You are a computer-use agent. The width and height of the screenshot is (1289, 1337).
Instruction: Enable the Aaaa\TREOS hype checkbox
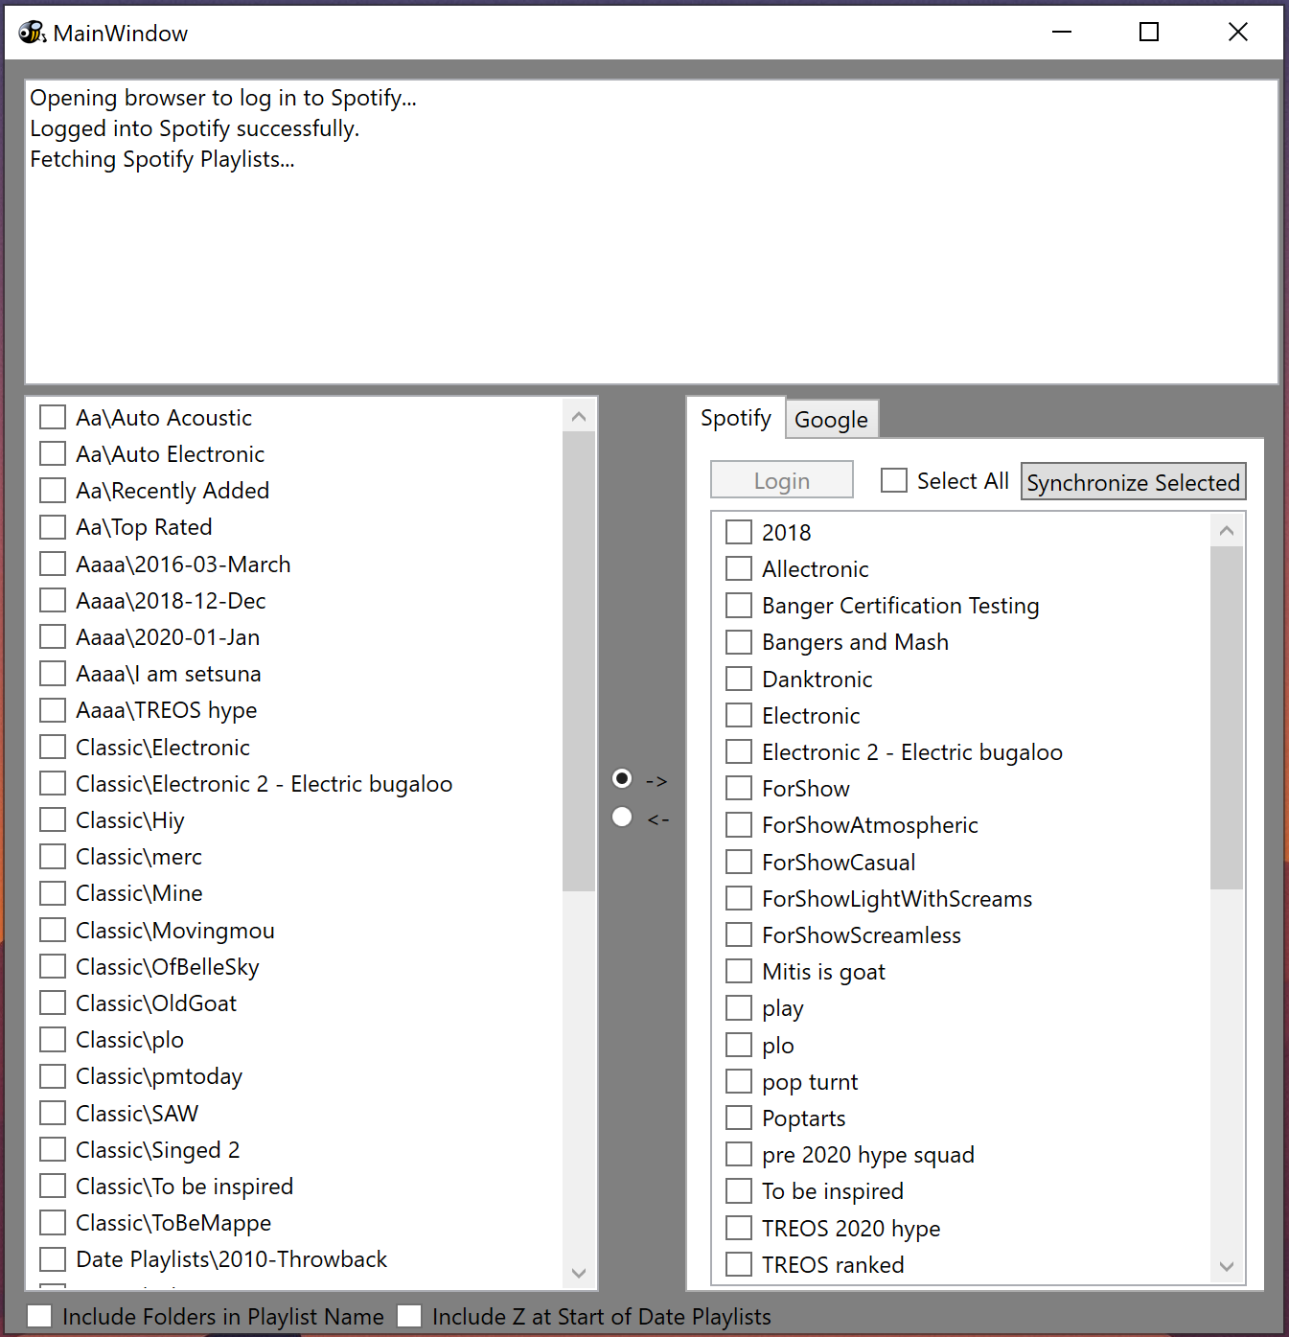coord(53,710)
